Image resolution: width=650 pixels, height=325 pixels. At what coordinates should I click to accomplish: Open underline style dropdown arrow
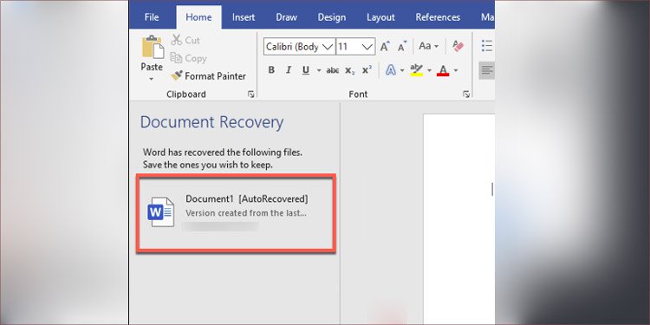(319, 70)
